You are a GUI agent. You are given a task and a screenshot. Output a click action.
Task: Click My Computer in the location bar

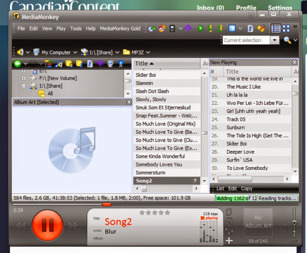56,52
